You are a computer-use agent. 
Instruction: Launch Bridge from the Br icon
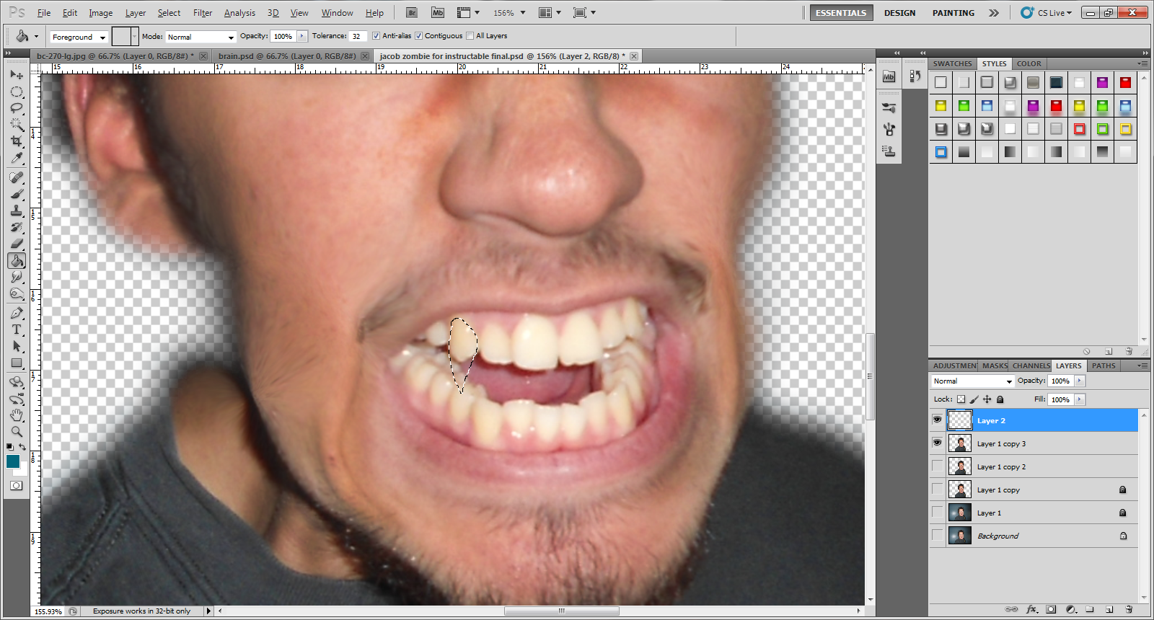[412, 13]
